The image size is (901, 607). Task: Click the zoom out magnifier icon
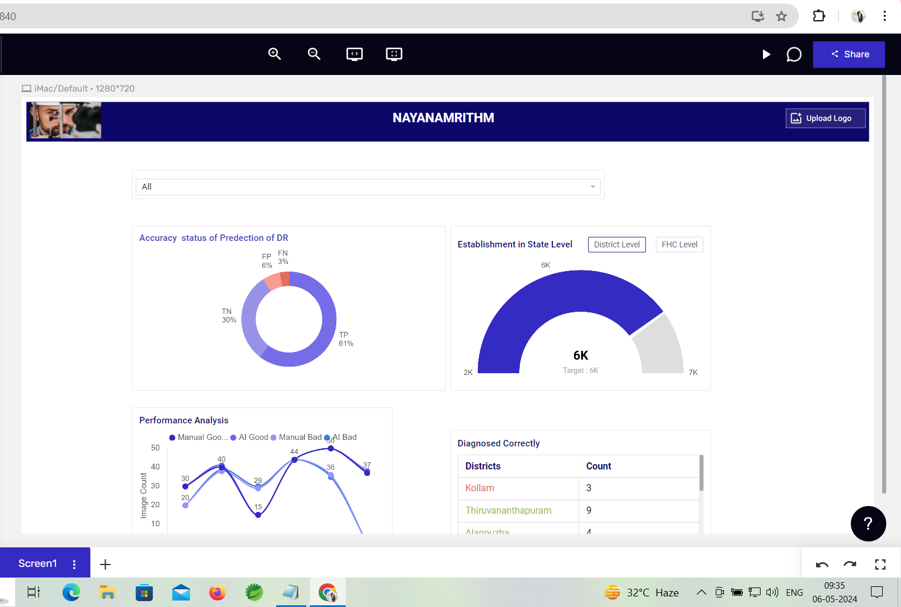coord(314,54)
